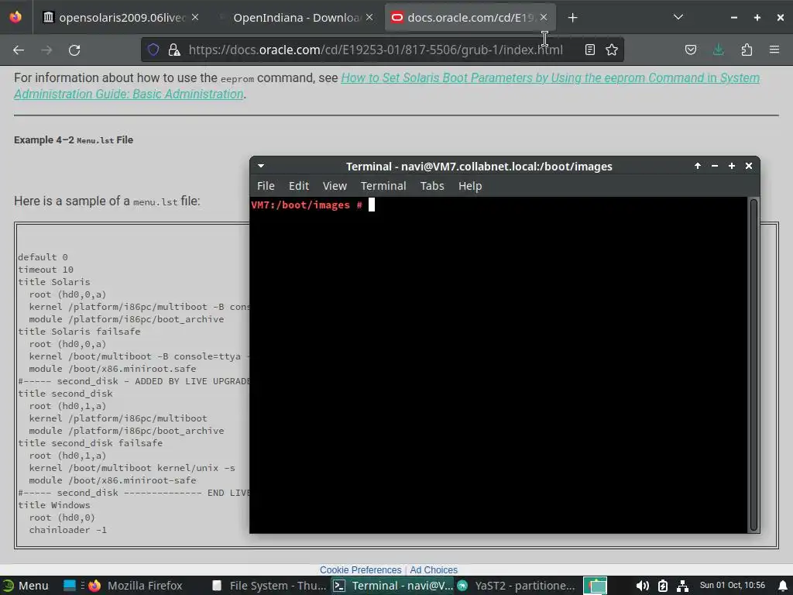Screen dimensions: 793x595
Task: Click the show desktop taskbar icon
Action: 69,586
